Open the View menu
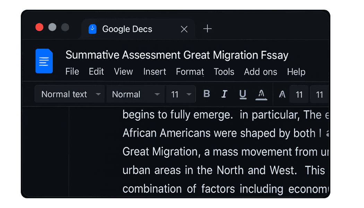 [123, 71]
